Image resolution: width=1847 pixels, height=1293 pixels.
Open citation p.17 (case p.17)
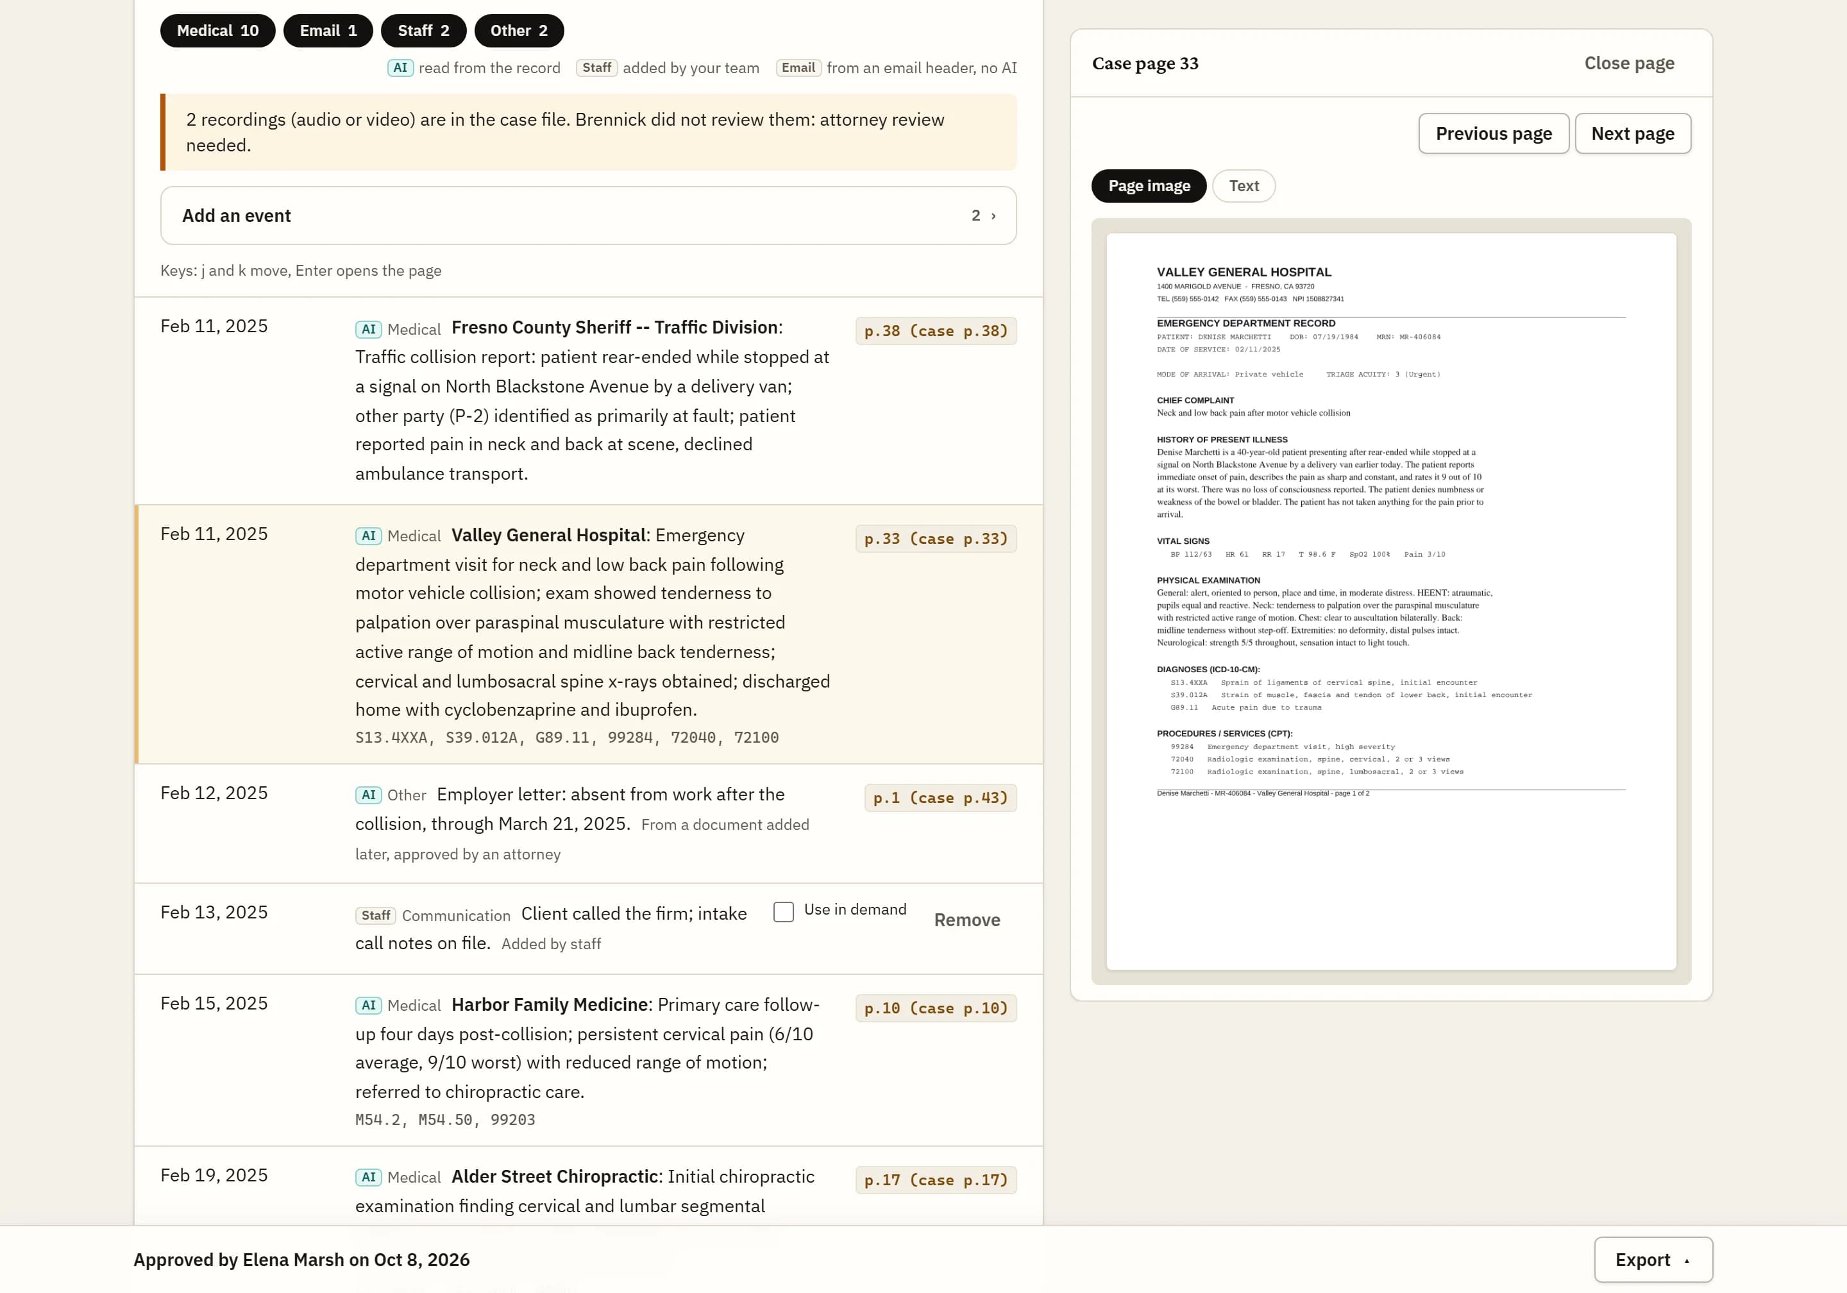936,1179
